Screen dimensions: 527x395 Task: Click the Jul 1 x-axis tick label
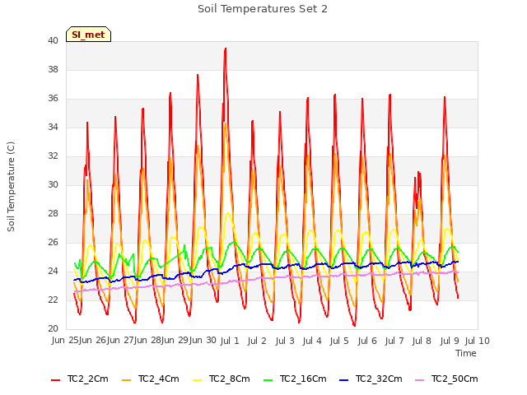tap(230, 341)
